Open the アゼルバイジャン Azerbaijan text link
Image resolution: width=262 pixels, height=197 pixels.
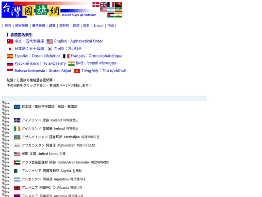(x=60, y=137)
